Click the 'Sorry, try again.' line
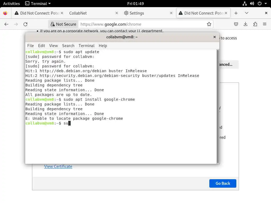Screen dimensions: 271x203 click(46, 61)
